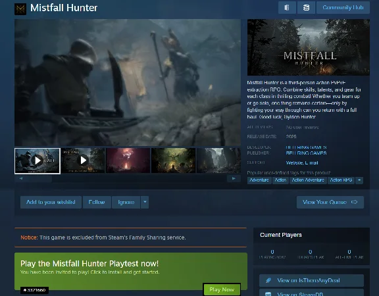The image size is (379, 296).
Task: Click View Your Queue
Action: coord(330,202)
